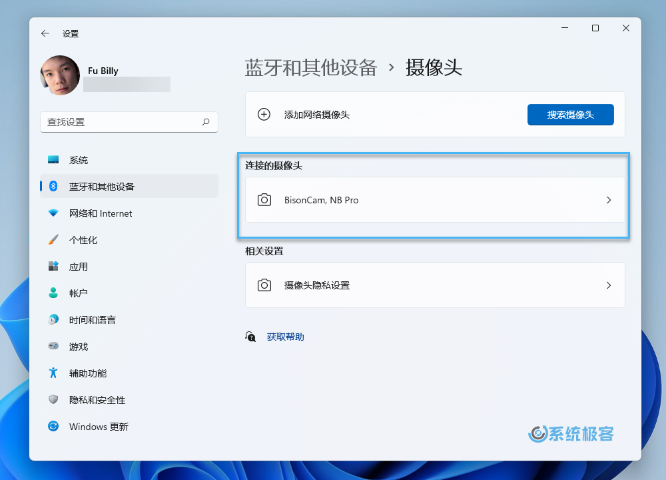Click the help icon beside 获取帮助

(250, 337)
